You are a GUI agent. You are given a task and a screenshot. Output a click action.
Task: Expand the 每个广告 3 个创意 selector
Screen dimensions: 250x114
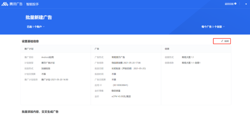(x=213, y=27)
